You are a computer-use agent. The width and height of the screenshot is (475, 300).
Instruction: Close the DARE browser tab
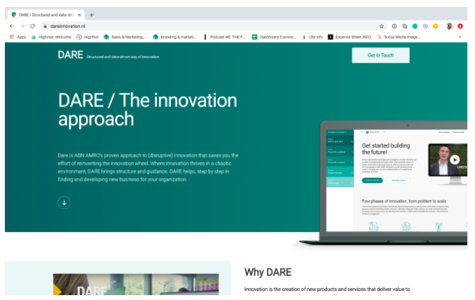[x=79, y=15]
